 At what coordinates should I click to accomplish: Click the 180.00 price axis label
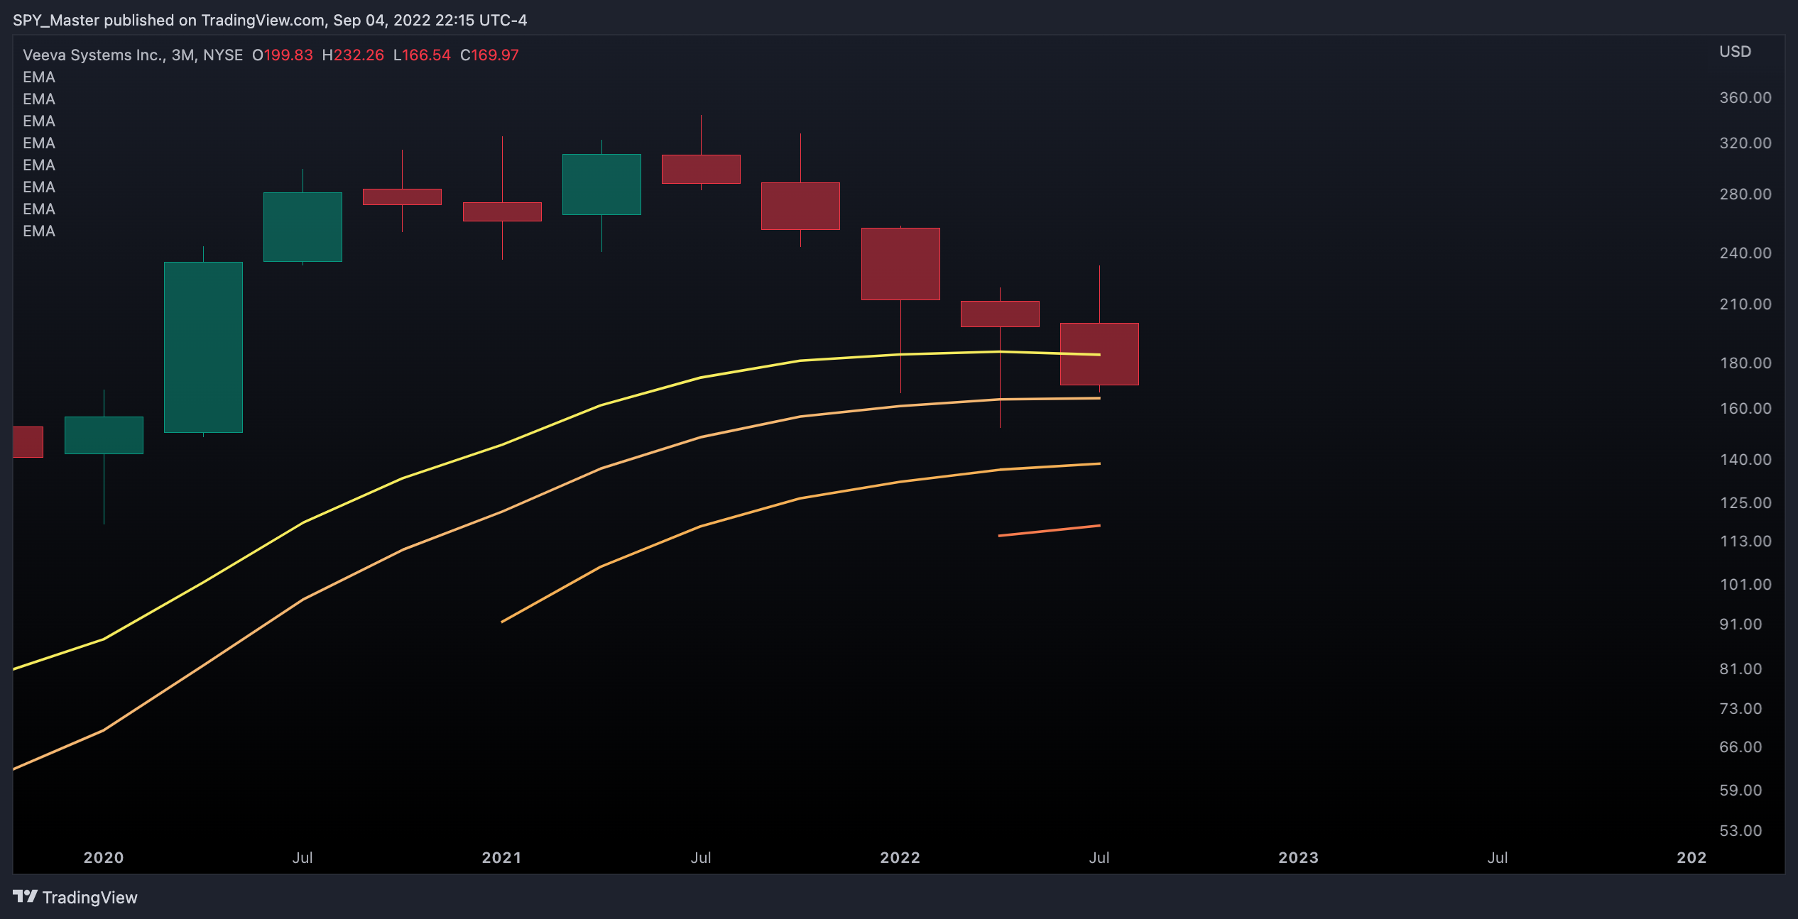pos(1745,363)
